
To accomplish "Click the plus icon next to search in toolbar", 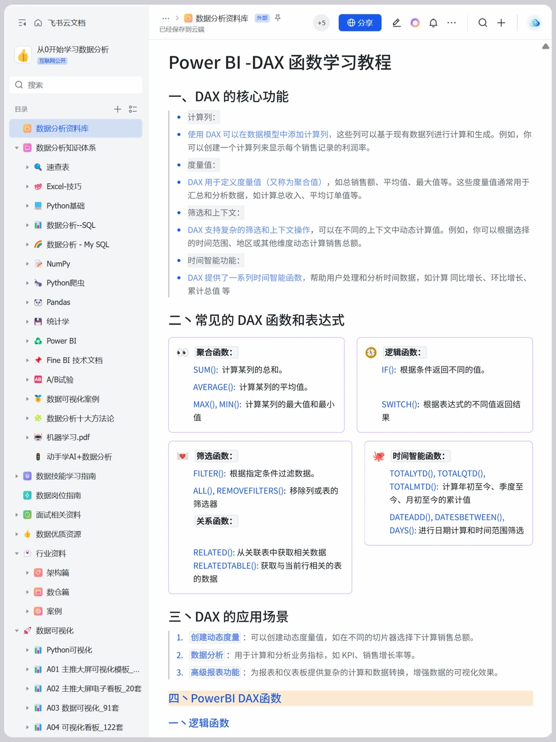I will click(501, 23).
